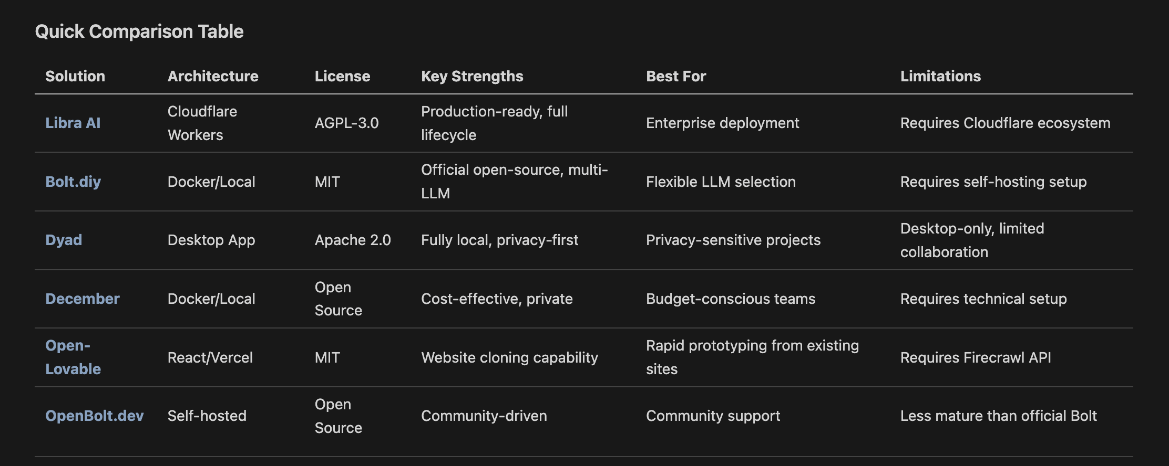Open the Bolt.diy link
The height and width of the screenshot is (466, 1169).
pyautogui.click(x=73, y=182)
